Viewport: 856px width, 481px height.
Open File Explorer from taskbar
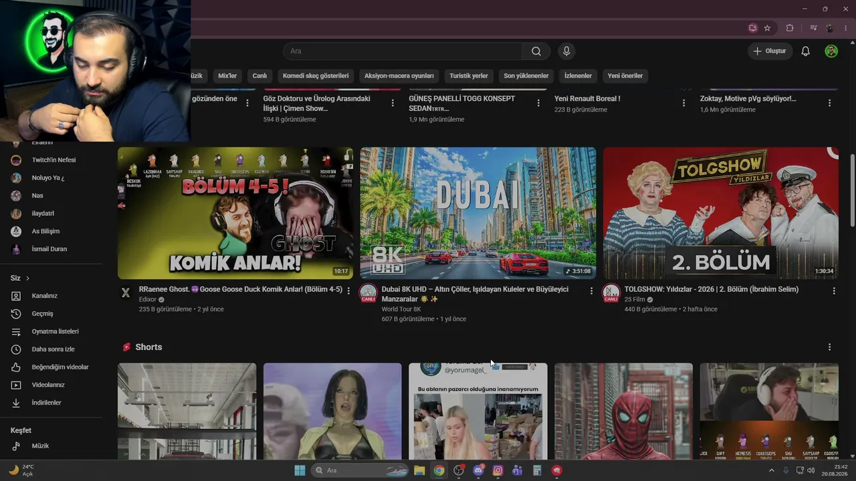coord(419,470)
